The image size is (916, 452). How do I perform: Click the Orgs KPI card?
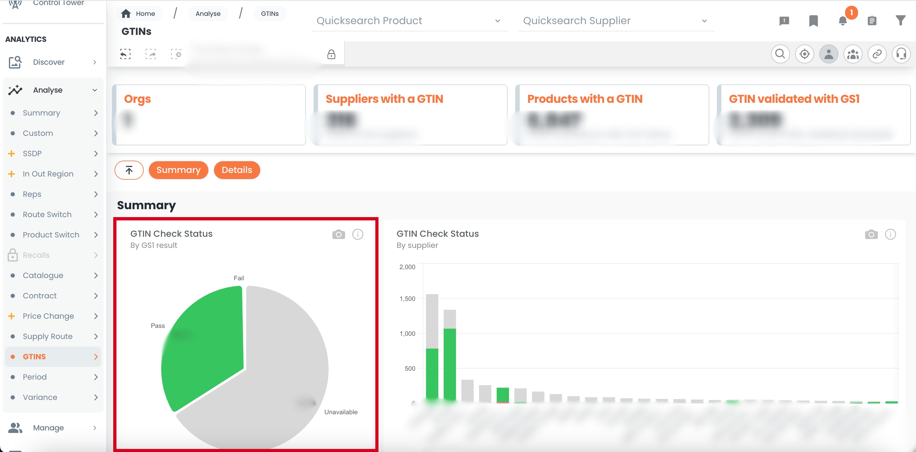tap(209, 115)
